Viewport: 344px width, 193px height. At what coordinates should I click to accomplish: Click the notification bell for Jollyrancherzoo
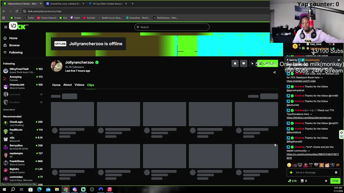tap(235, 64)
